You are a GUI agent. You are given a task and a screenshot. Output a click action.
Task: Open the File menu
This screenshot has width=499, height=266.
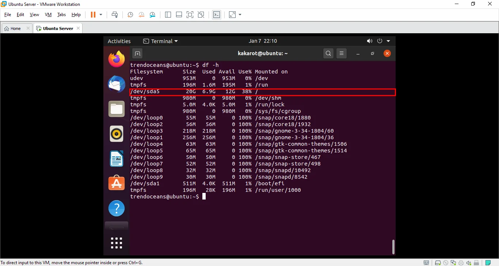8,15
